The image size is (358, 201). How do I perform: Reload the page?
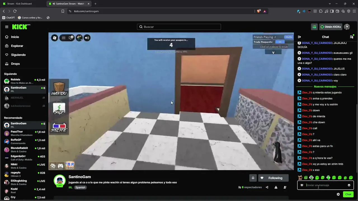click(x=15, y=11)
